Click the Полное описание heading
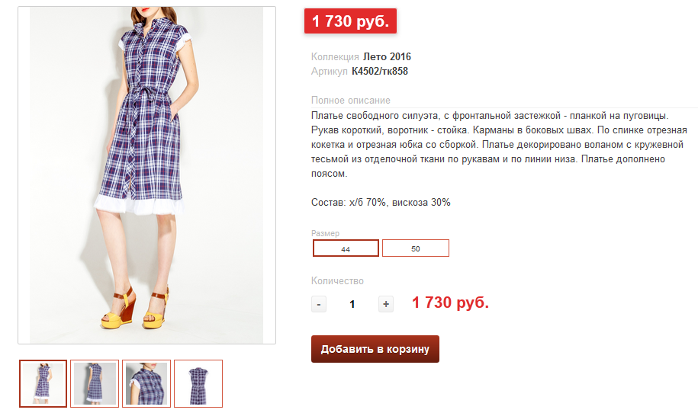This screenshot has width=698, height=413. click(351, 101)
